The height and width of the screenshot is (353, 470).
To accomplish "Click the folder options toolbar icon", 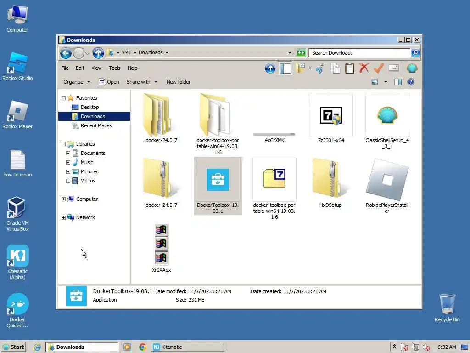I will [x=300, y=68].
